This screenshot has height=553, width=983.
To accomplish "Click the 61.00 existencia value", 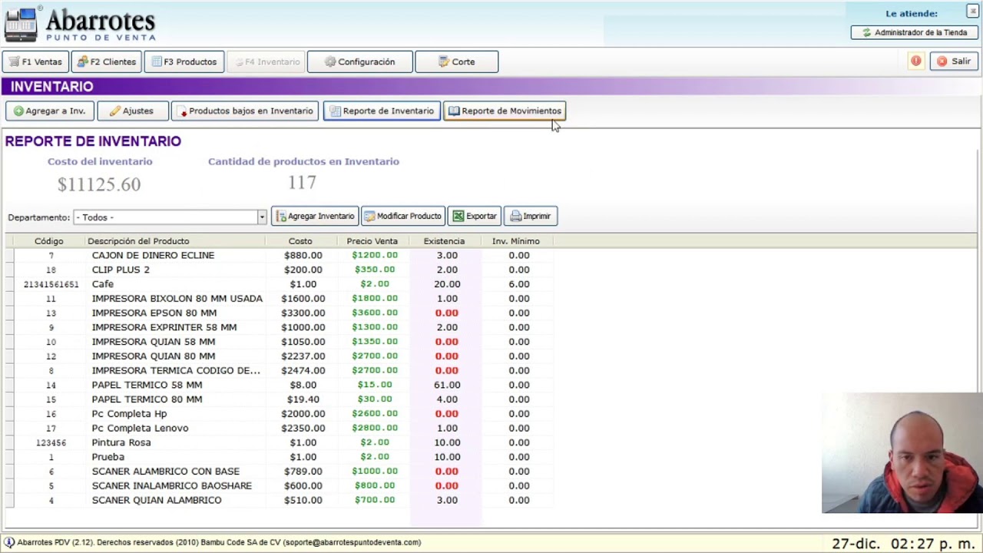I will click(x=447, y=385).
